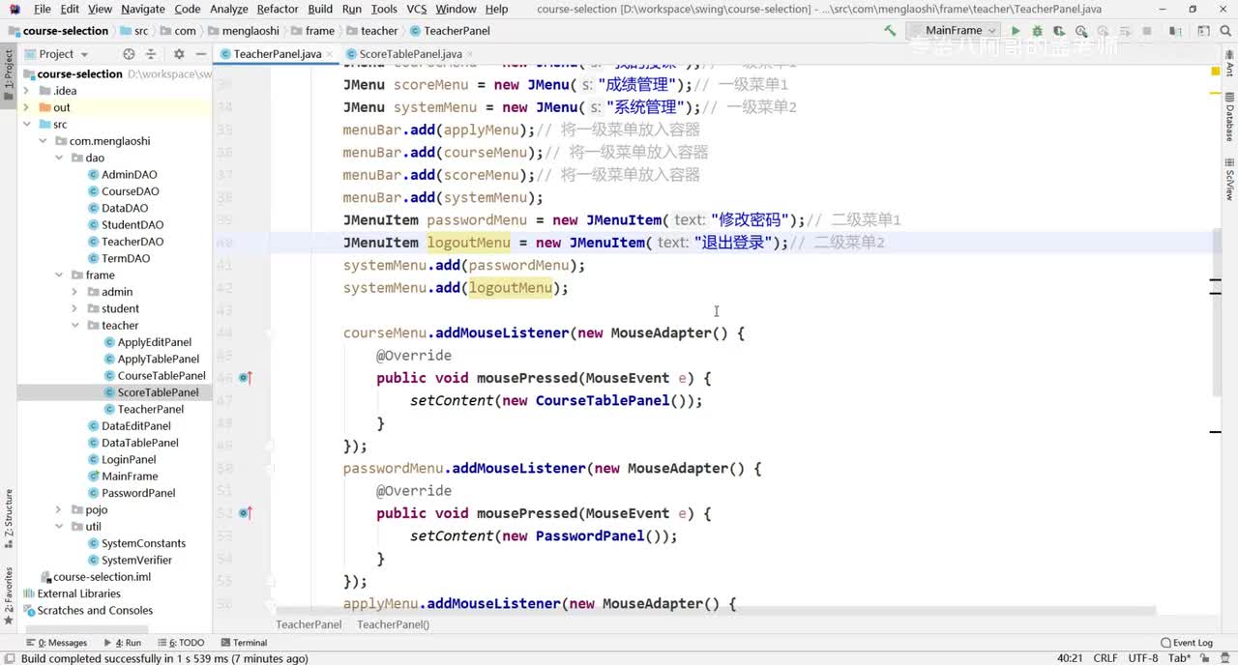
Task: Select StudentDAO in the project tree
Action: pyautogui.click(x=133, y=225)
